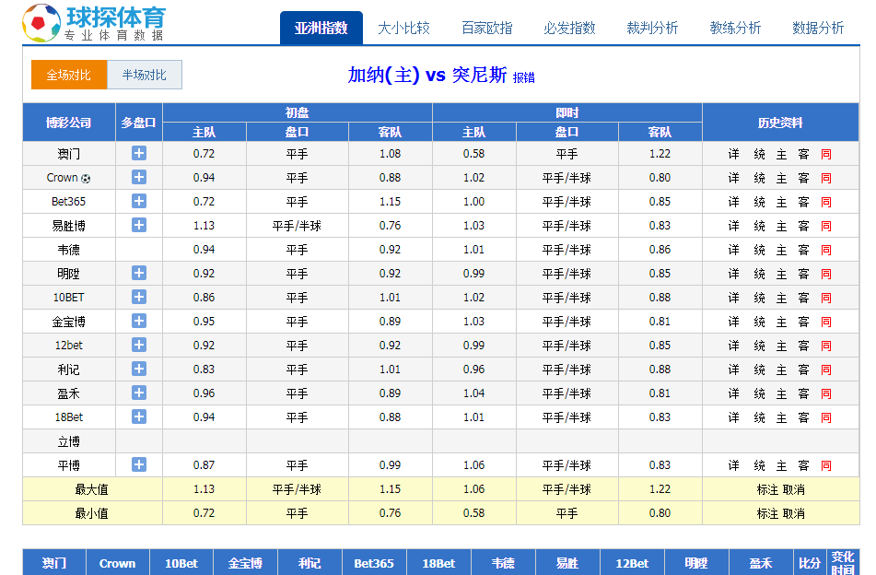Select 半场对比 half-time comparison
The width and height of the screenshot is (876, 575).
(144, 75)
